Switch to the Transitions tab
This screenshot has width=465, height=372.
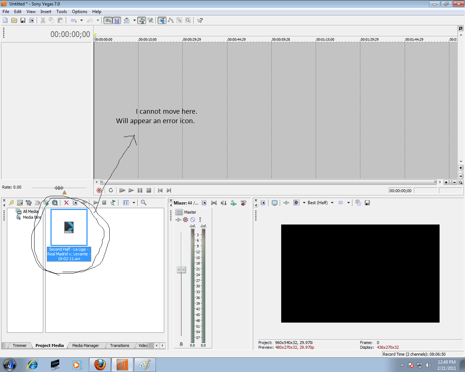(x=120, y=345)
